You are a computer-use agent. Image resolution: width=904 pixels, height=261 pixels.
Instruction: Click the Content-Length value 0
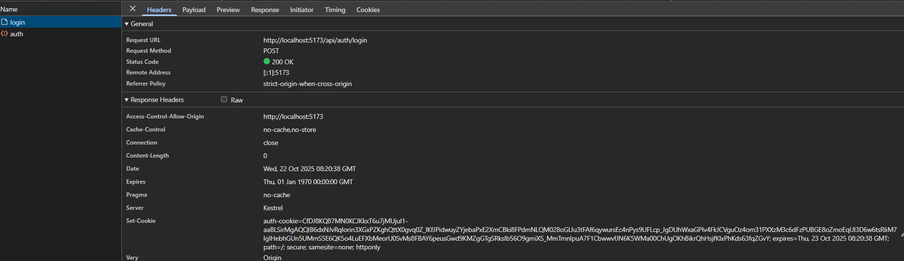tap(265, 156)
